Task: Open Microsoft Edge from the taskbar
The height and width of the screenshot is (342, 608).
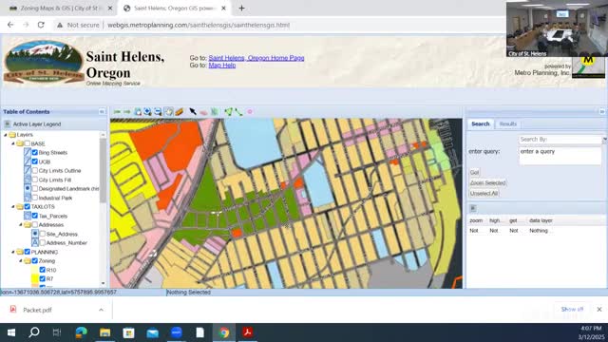Action: [82, 332]
